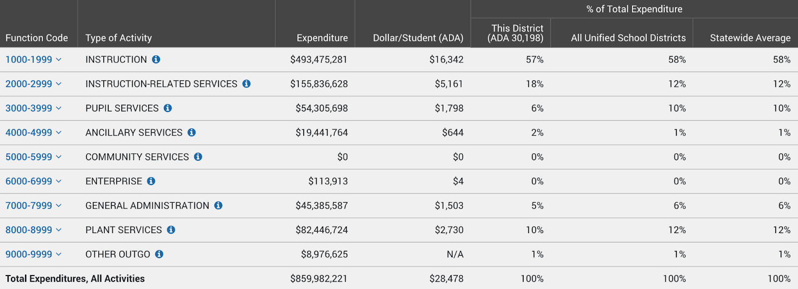Image resolution: width=798 pixels, height=289 pixels.
Task: Click info icon beside GENERAL ADMINISTRATION
Action: pyautogui.click(x=218, y=206)
